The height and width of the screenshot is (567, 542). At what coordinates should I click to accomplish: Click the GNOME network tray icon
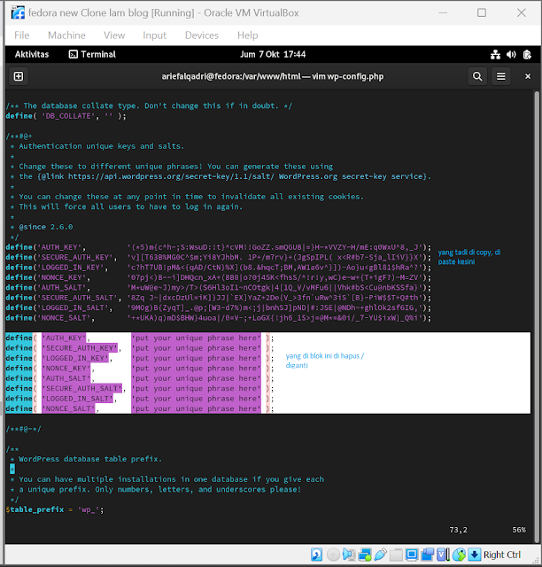pos(495,54)
